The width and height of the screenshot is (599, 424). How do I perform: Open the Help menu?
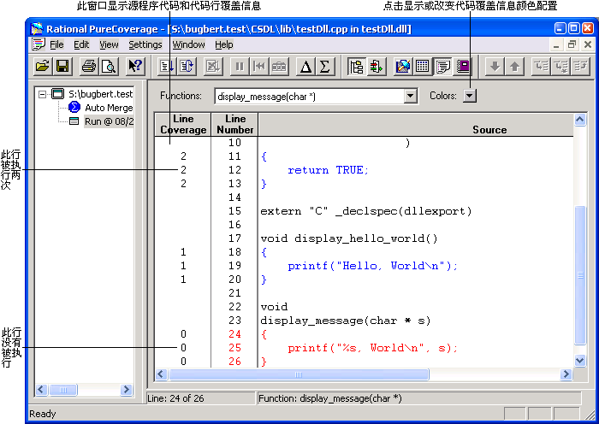tap(224, 44)
